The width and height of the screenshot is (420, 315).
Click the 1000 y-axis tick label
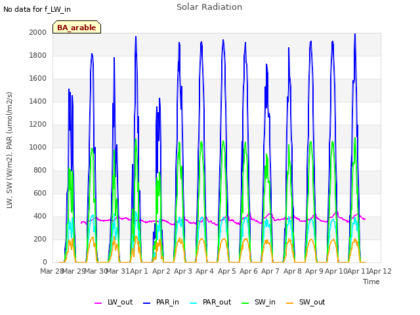click(38, 147)
